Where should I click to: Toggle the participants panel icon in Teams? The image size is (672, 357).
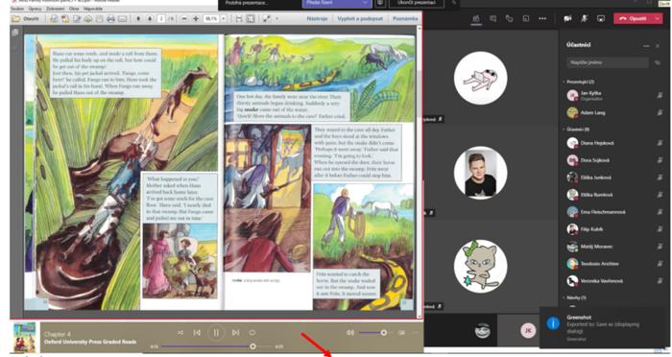click(x=476, y=19)
